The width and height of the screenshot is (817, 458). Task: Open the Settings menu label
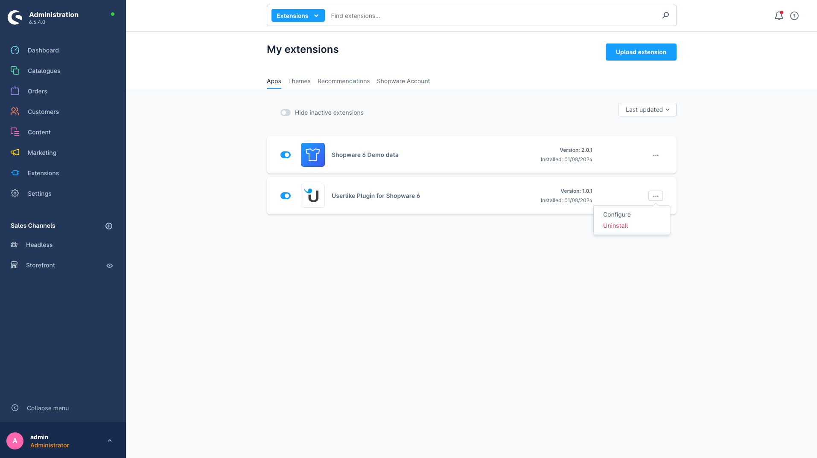coord(40,194)
